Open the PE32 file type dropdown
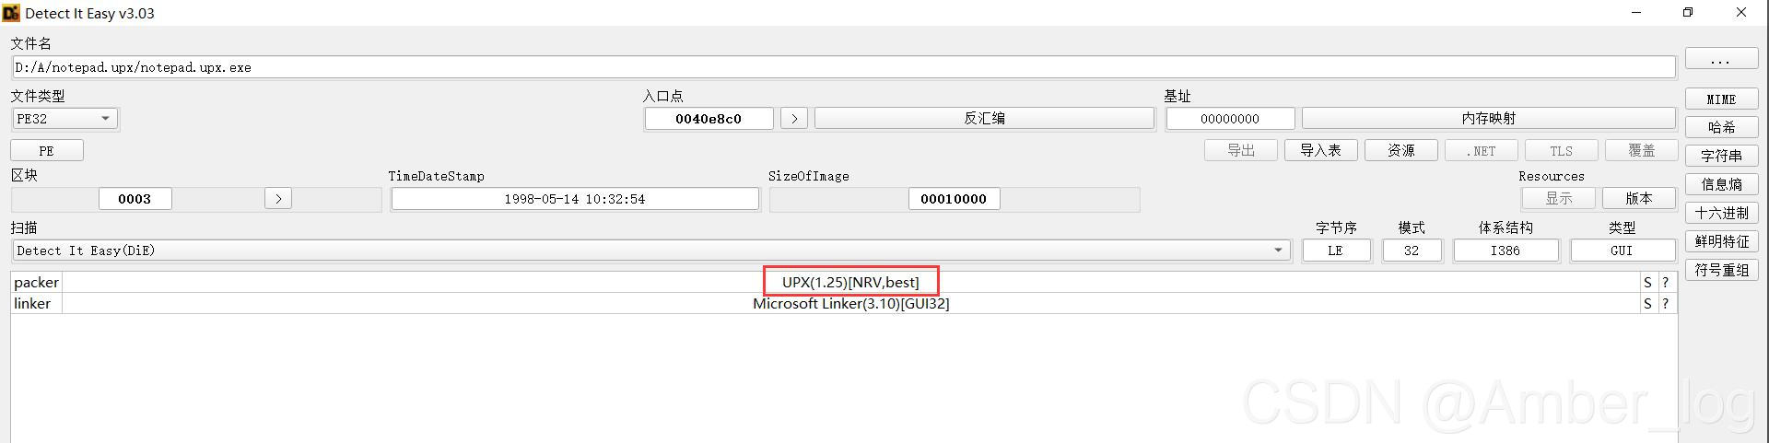The height and width of the screenshot is (443, 1769). [64, 119]
